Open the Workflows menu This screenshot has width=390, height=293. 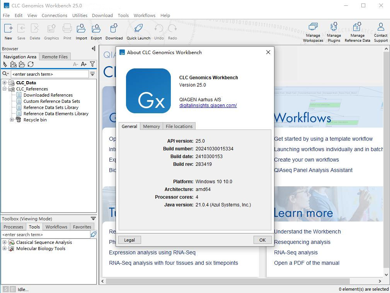pos(145,15)
